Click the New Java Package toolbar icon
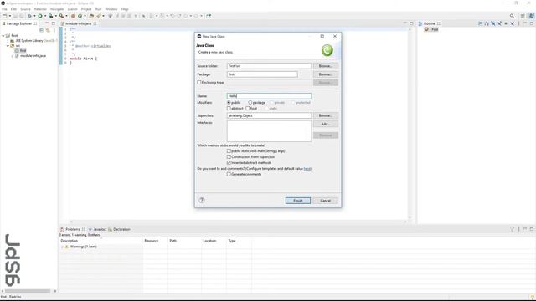The width and height of the screenshot is (536, 301). click(73, 16)
